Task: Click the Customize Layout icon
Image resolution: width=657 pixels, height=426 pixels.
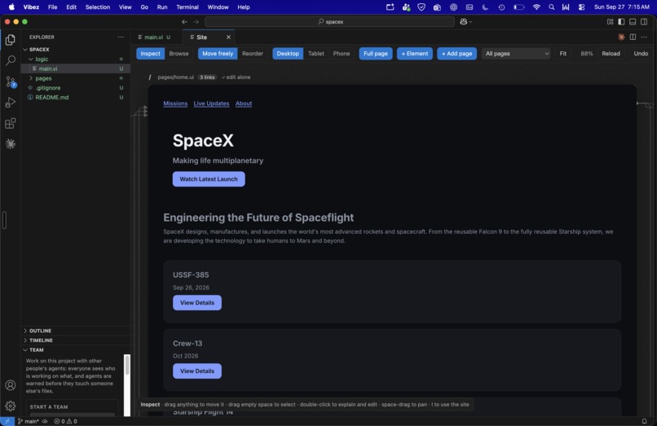Action: click(610, 22)
